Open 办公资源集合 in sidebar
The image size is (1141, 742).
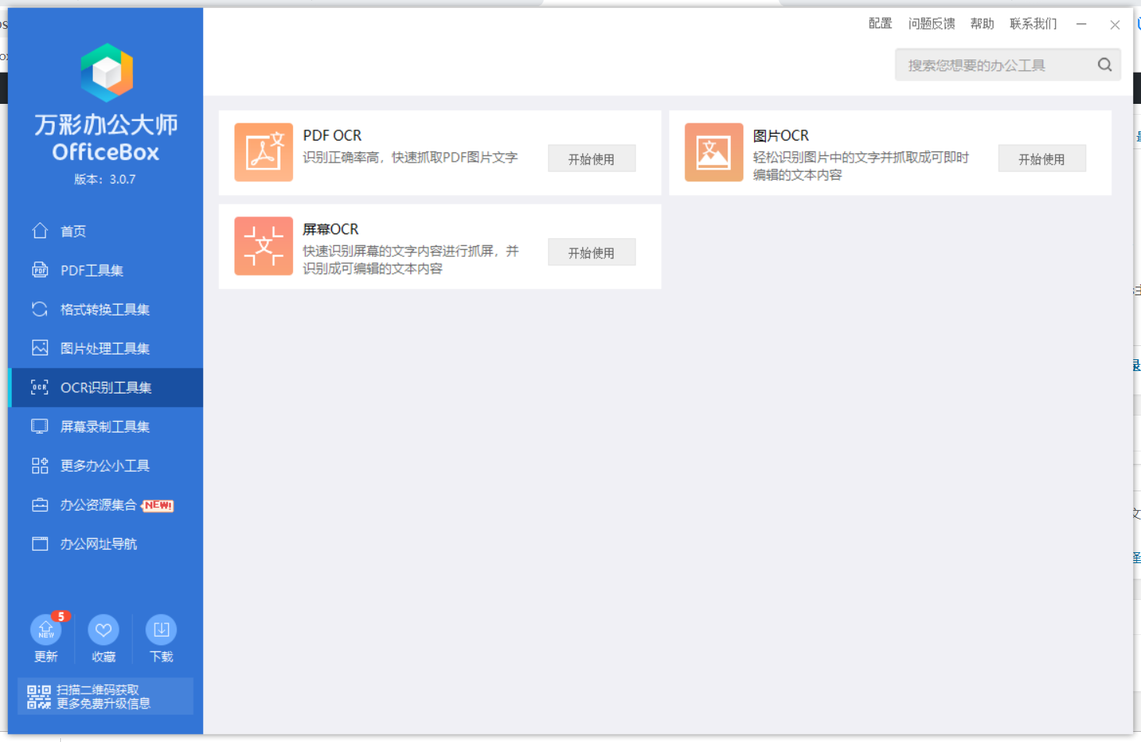click(x=106, y=505)
